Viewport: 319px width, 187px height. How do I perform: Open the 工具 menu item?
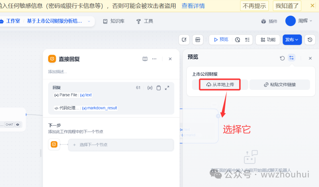(x=145, y=21)
